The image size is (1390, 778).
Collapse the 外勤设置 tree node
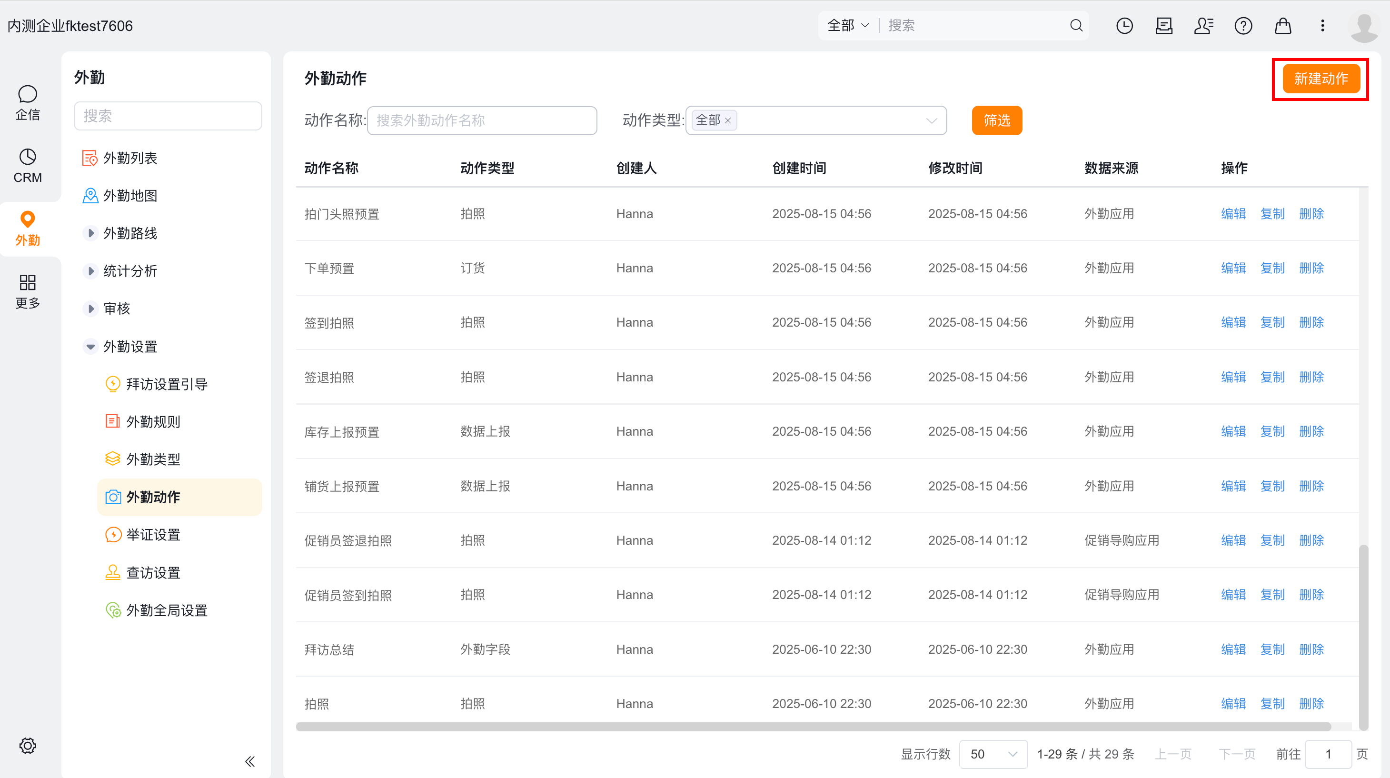click(90, 346)
